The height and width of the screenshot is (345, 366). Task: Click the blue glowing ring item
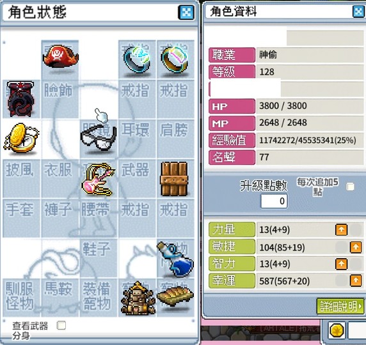tap(137, 59)
